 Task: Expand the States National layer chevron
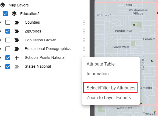click(x=1, y=67)
